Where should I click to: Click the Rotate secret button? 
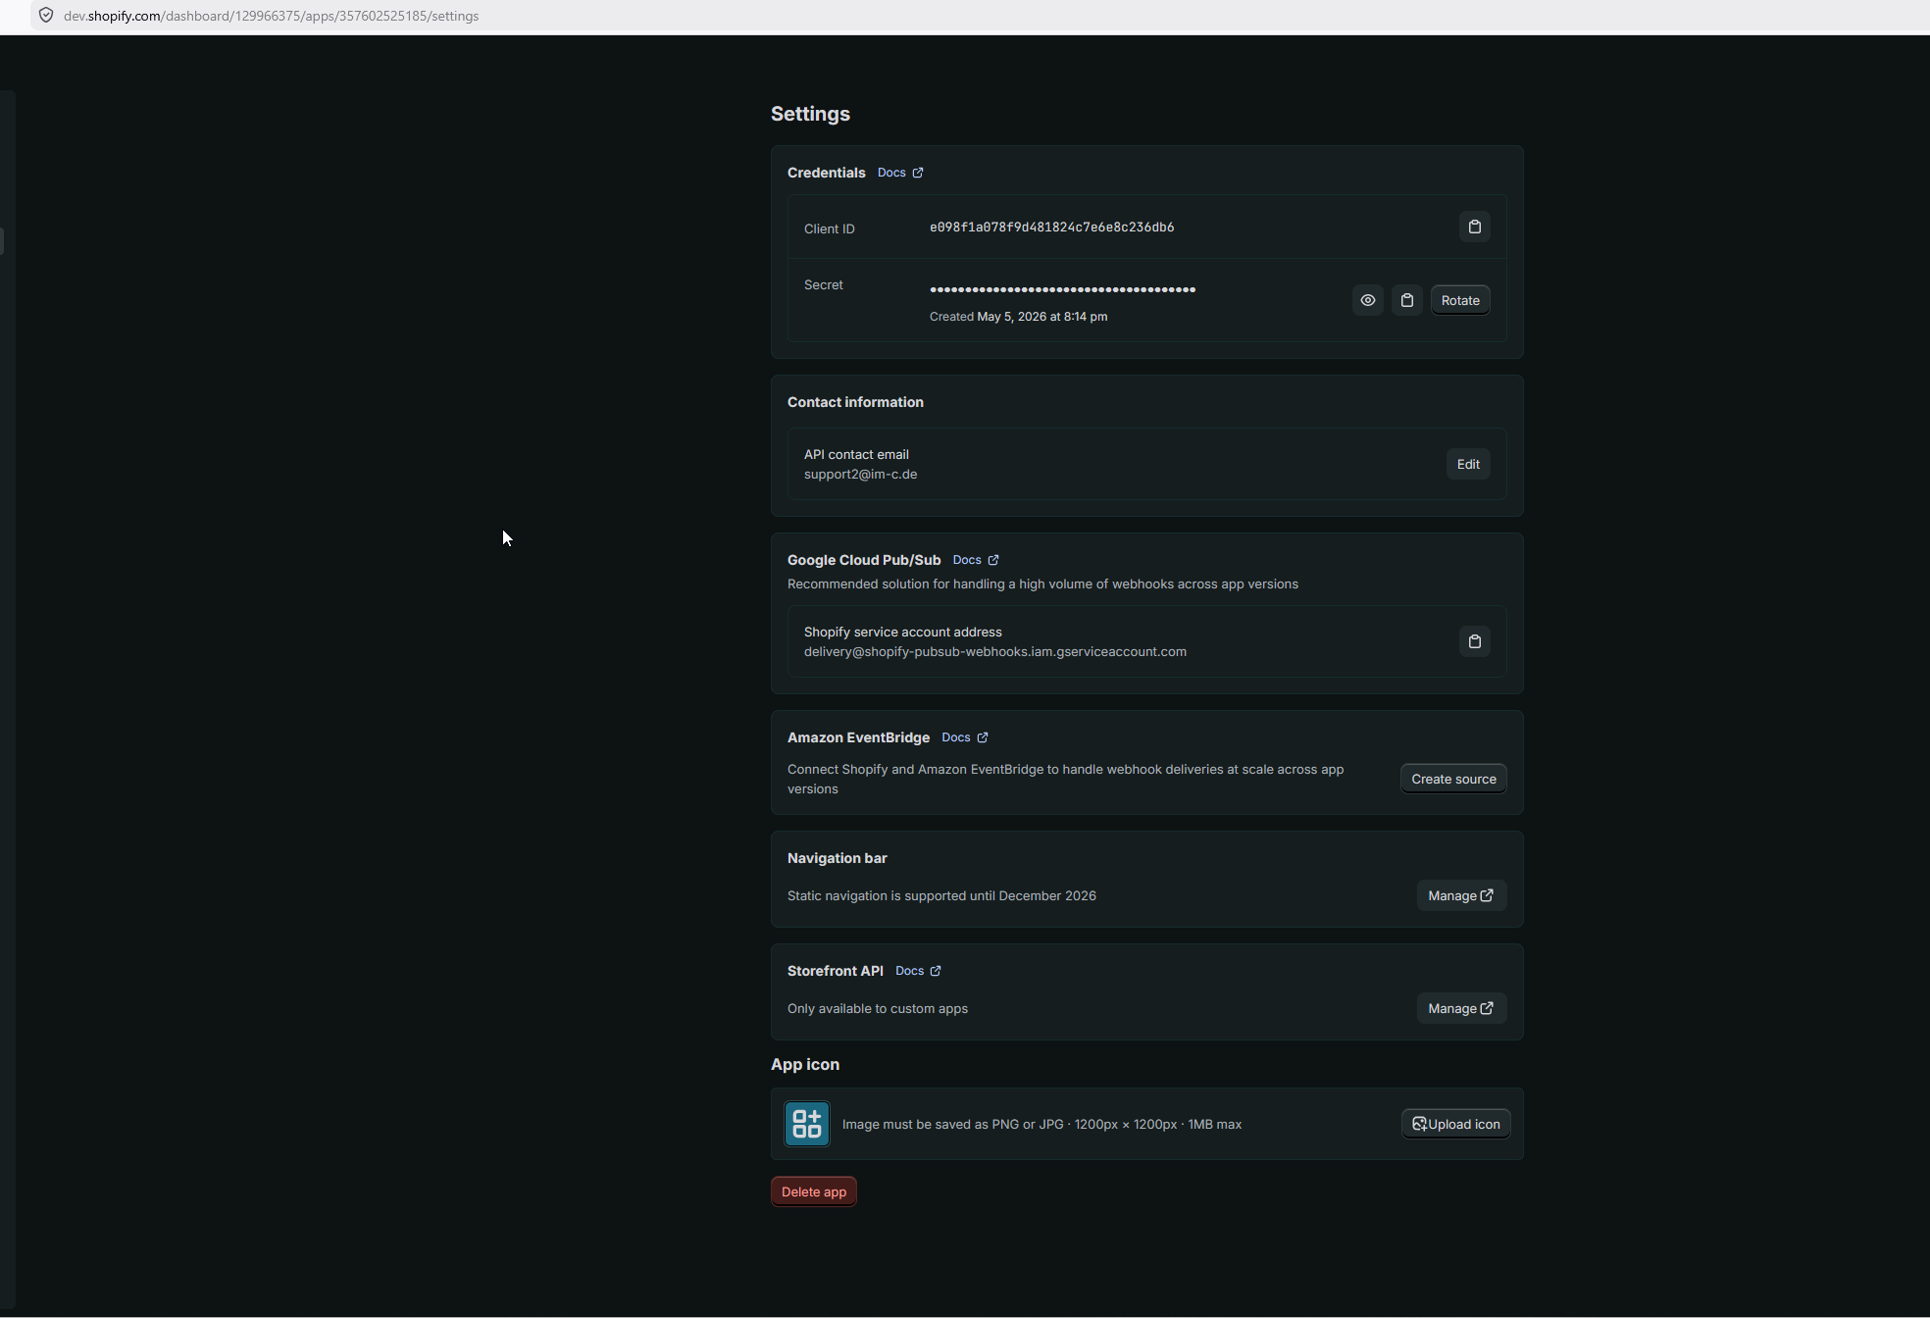click(1460, 300)
